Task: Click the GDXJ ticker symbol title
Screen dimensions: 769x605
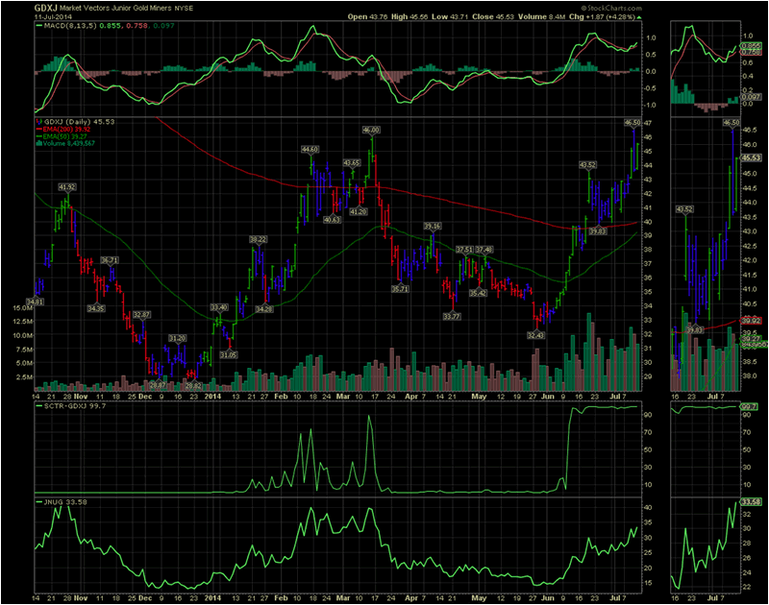Action: click(45, 8)
